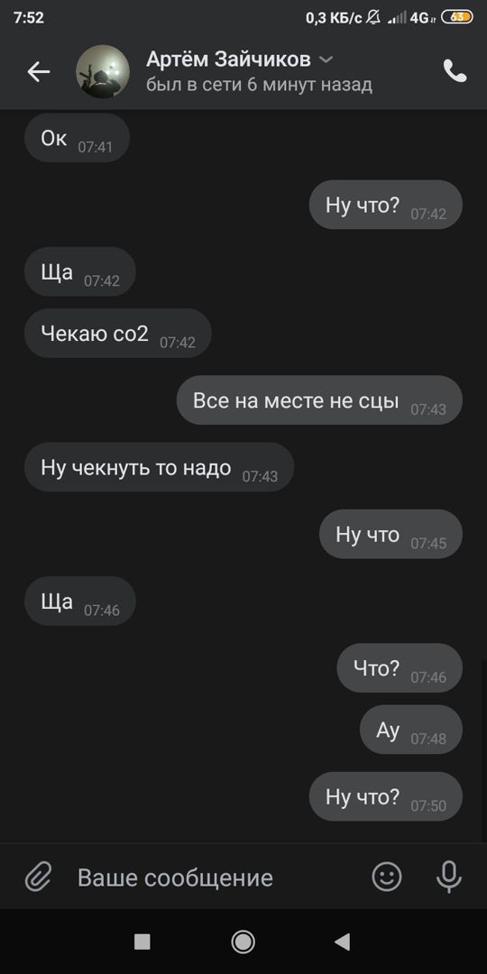Select the message 'Чекаю со2'
This screenshot has width=487, height=974.
(x=118, y=333)
